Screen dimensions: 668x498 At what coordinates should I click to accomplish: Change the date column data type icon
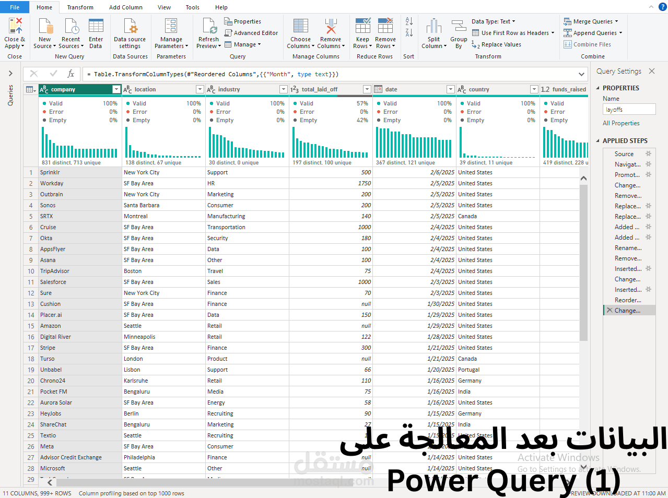(378, 89)
